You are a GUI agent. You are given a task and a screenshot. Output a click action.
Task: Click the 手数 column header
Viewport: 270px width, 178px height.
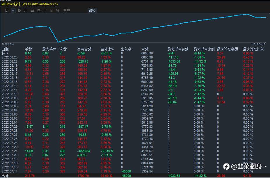pyautogui.click(x=29, y=49)
